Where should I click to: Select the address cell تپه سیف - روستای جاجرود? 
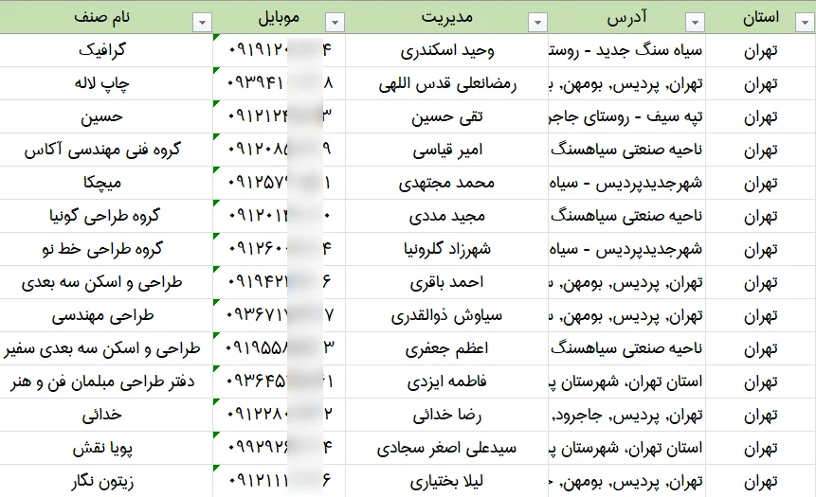(627, 116)
